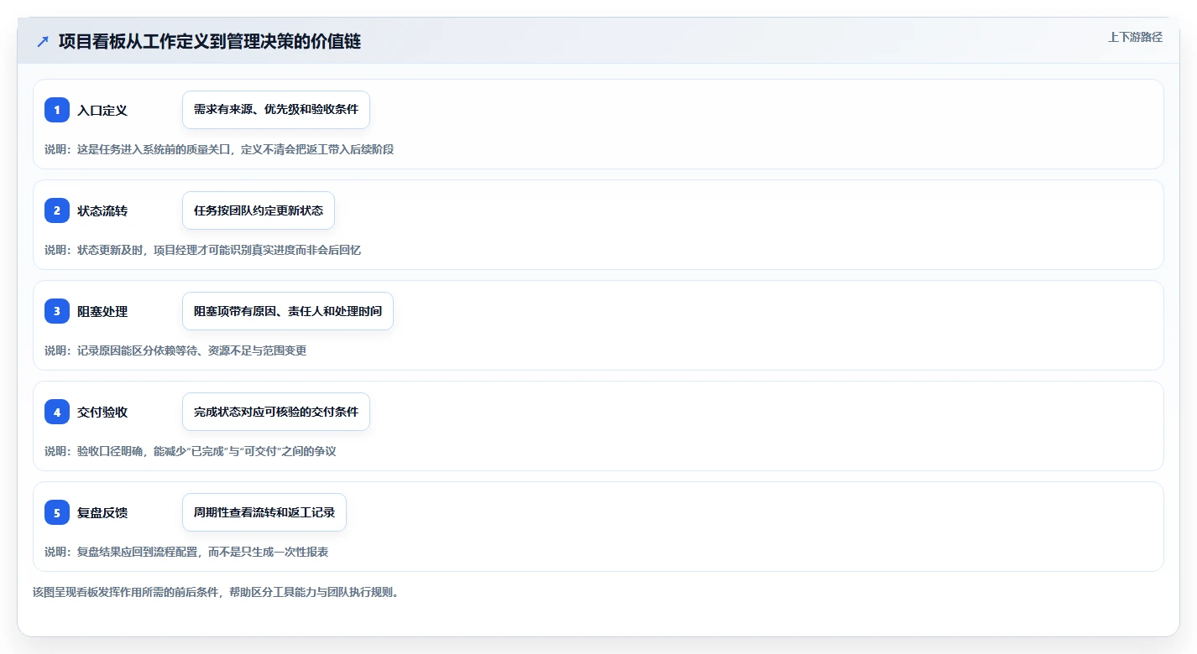This screenshot has height=654, width=1197.
Task: Click the 上下游路径 label
Action: [1135, 37]
